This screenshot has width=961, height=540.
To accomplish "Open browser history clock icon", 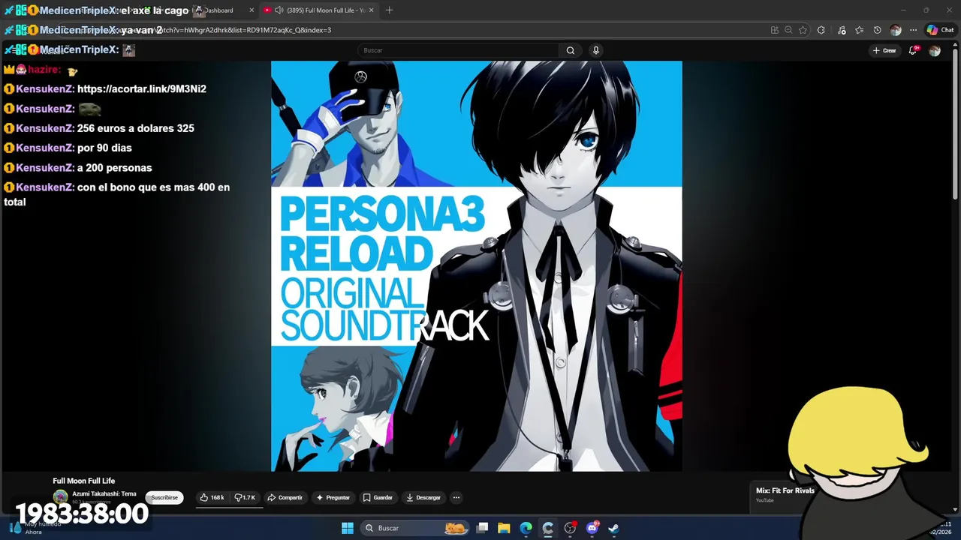I will [x=877, y=30].
